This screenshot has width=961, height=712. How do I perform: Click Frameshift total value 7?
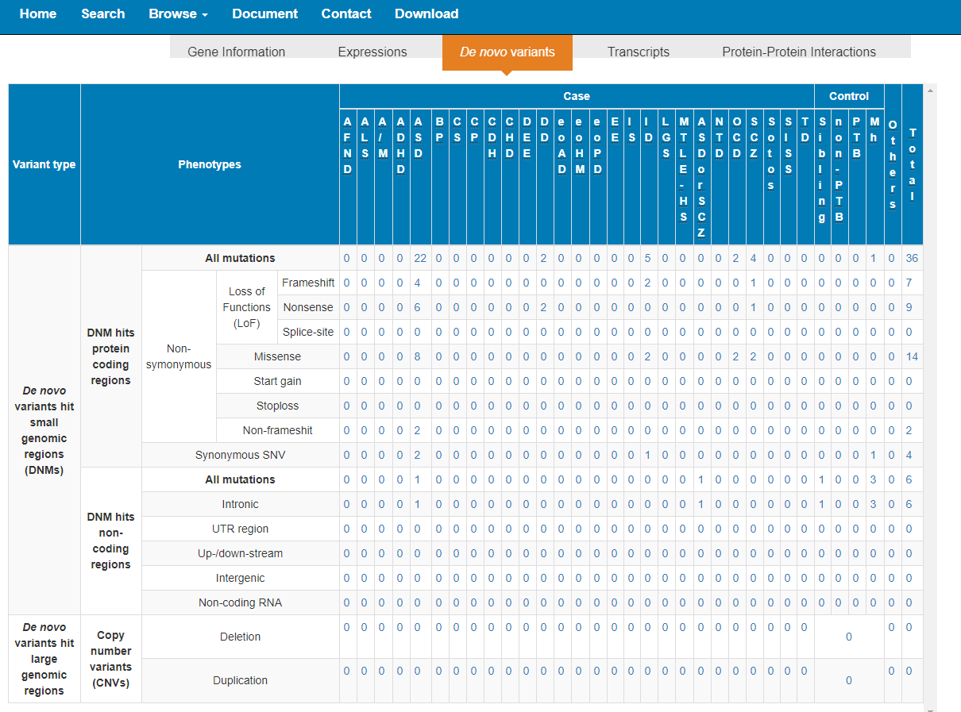[x=909, y=283]
